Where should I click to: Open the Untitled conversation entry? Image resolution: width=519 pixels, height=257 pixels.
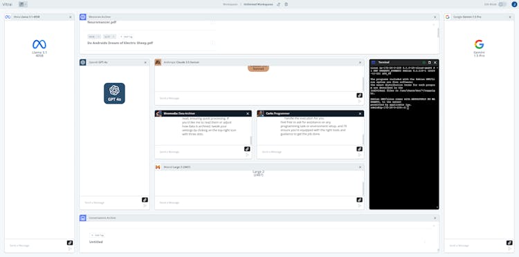[96, 242]
